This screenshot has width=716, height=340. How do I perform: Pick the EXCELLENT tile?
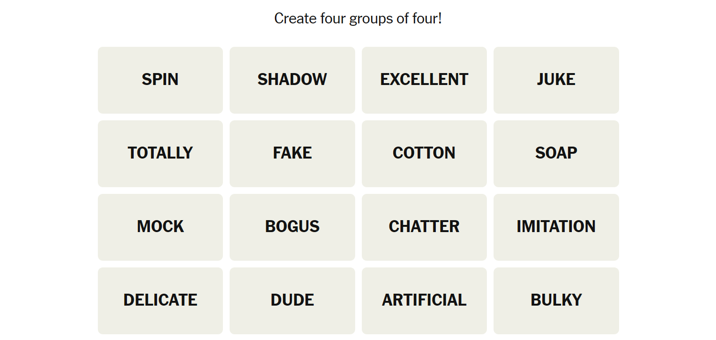(424, 80)
